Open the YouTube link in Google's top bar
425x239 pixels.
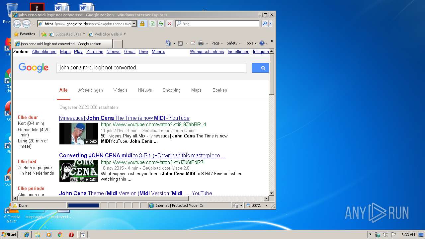(95, 52)
